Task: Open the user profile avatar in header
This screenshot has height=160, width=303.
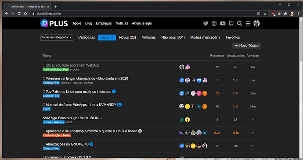Action: coord(256,23)
